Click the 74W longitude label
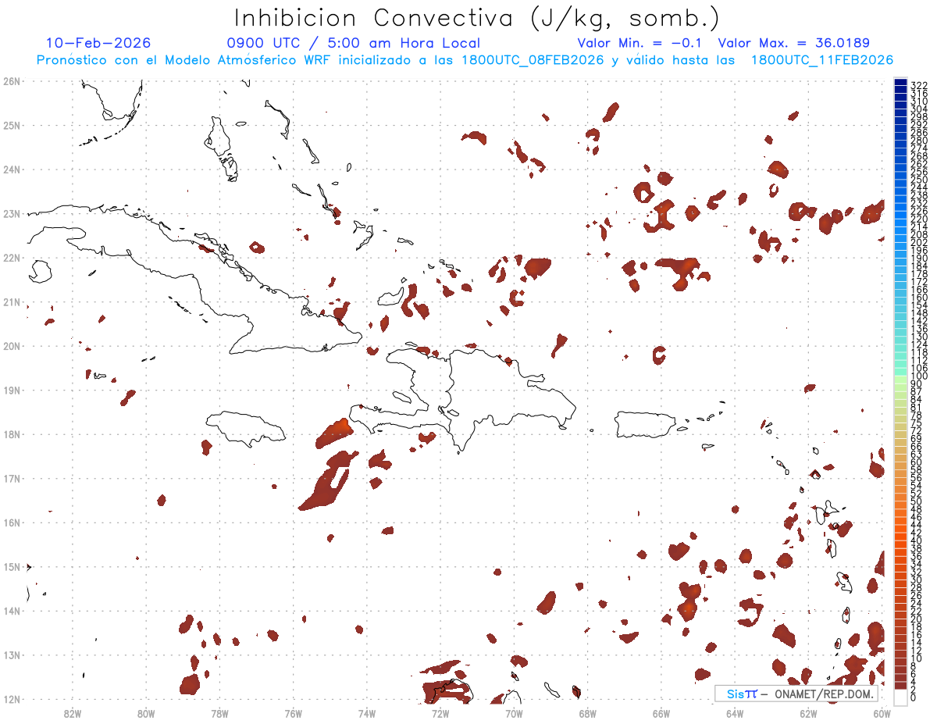The image size is (937, 724). [367, 713]
